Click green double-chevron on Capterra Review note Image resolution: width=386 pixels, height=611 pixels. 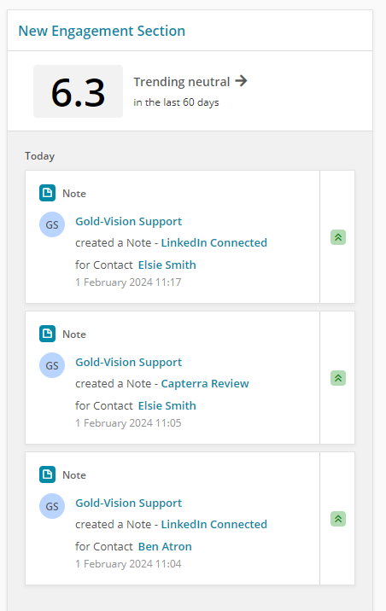(338, 378)
